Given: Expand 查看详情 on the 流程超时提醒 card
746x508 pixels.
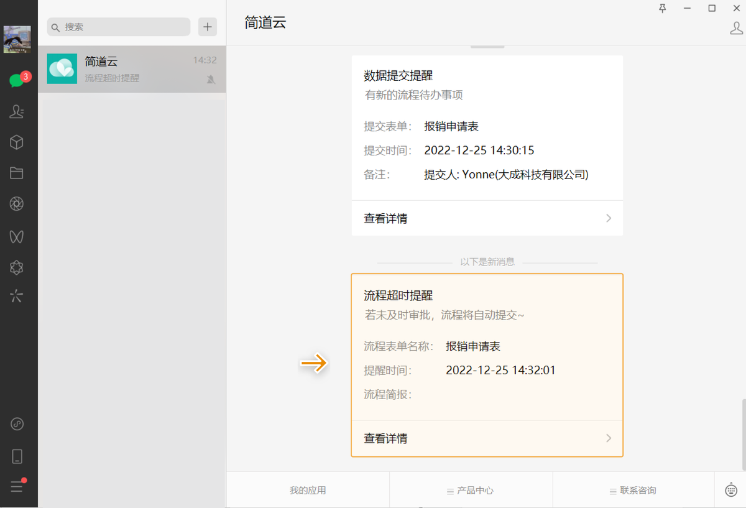Looking at the screenshot, I should (x=487, y=438).
